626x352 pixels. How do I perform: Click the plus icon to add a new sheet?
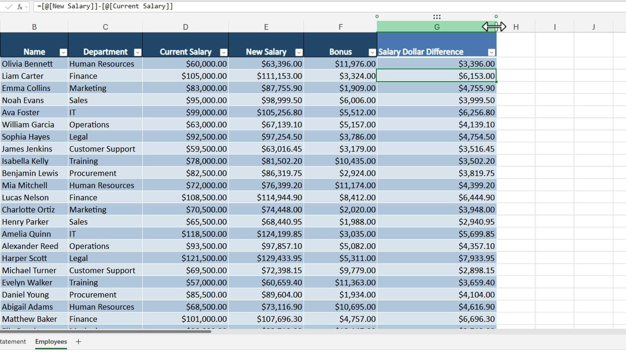pyautogui.click(x=78, y=342)
